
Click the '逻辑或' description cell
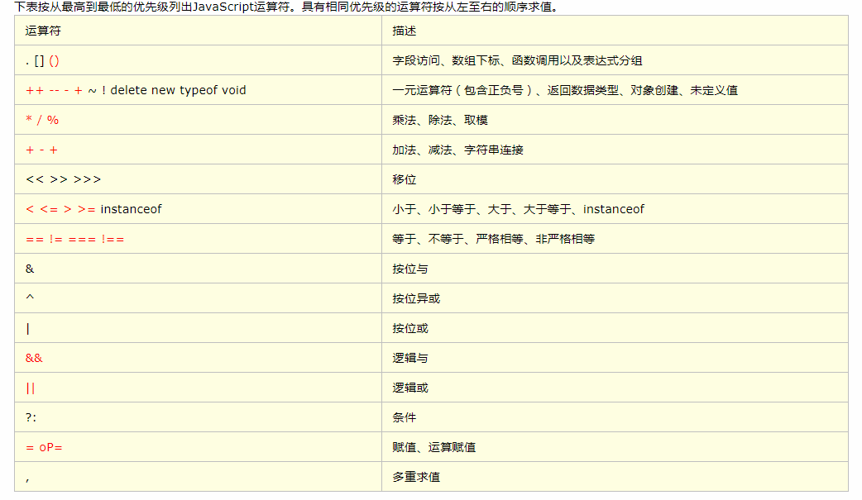615,388
